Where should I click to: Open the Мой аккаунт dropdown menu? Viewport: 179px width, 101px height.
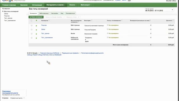click(x=86, y=5)
